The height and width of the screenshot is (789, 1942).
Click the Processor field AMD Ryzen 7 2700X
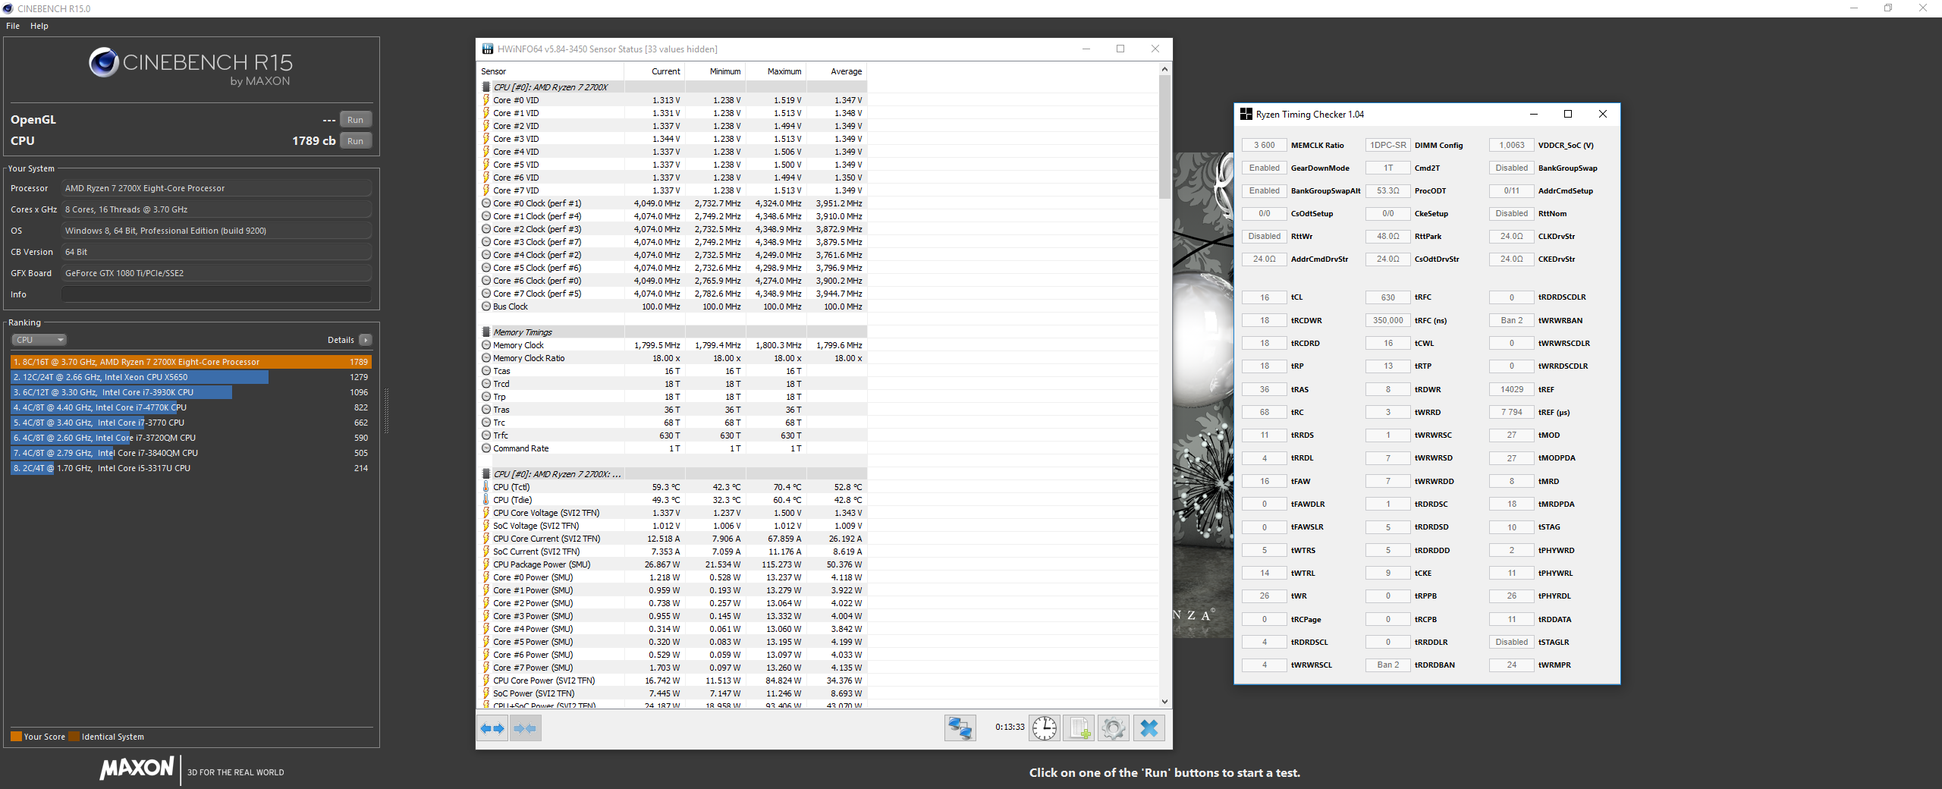tap(216, 188)
